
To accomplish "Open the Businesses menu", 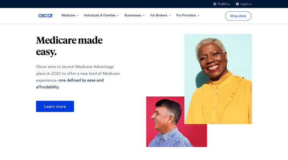I will click(x=134, y=16).
